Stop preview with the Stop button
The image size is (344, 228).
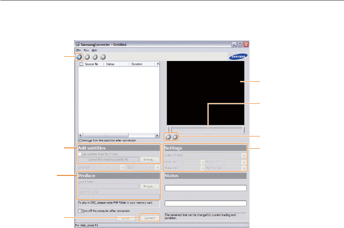coord(175,137)
